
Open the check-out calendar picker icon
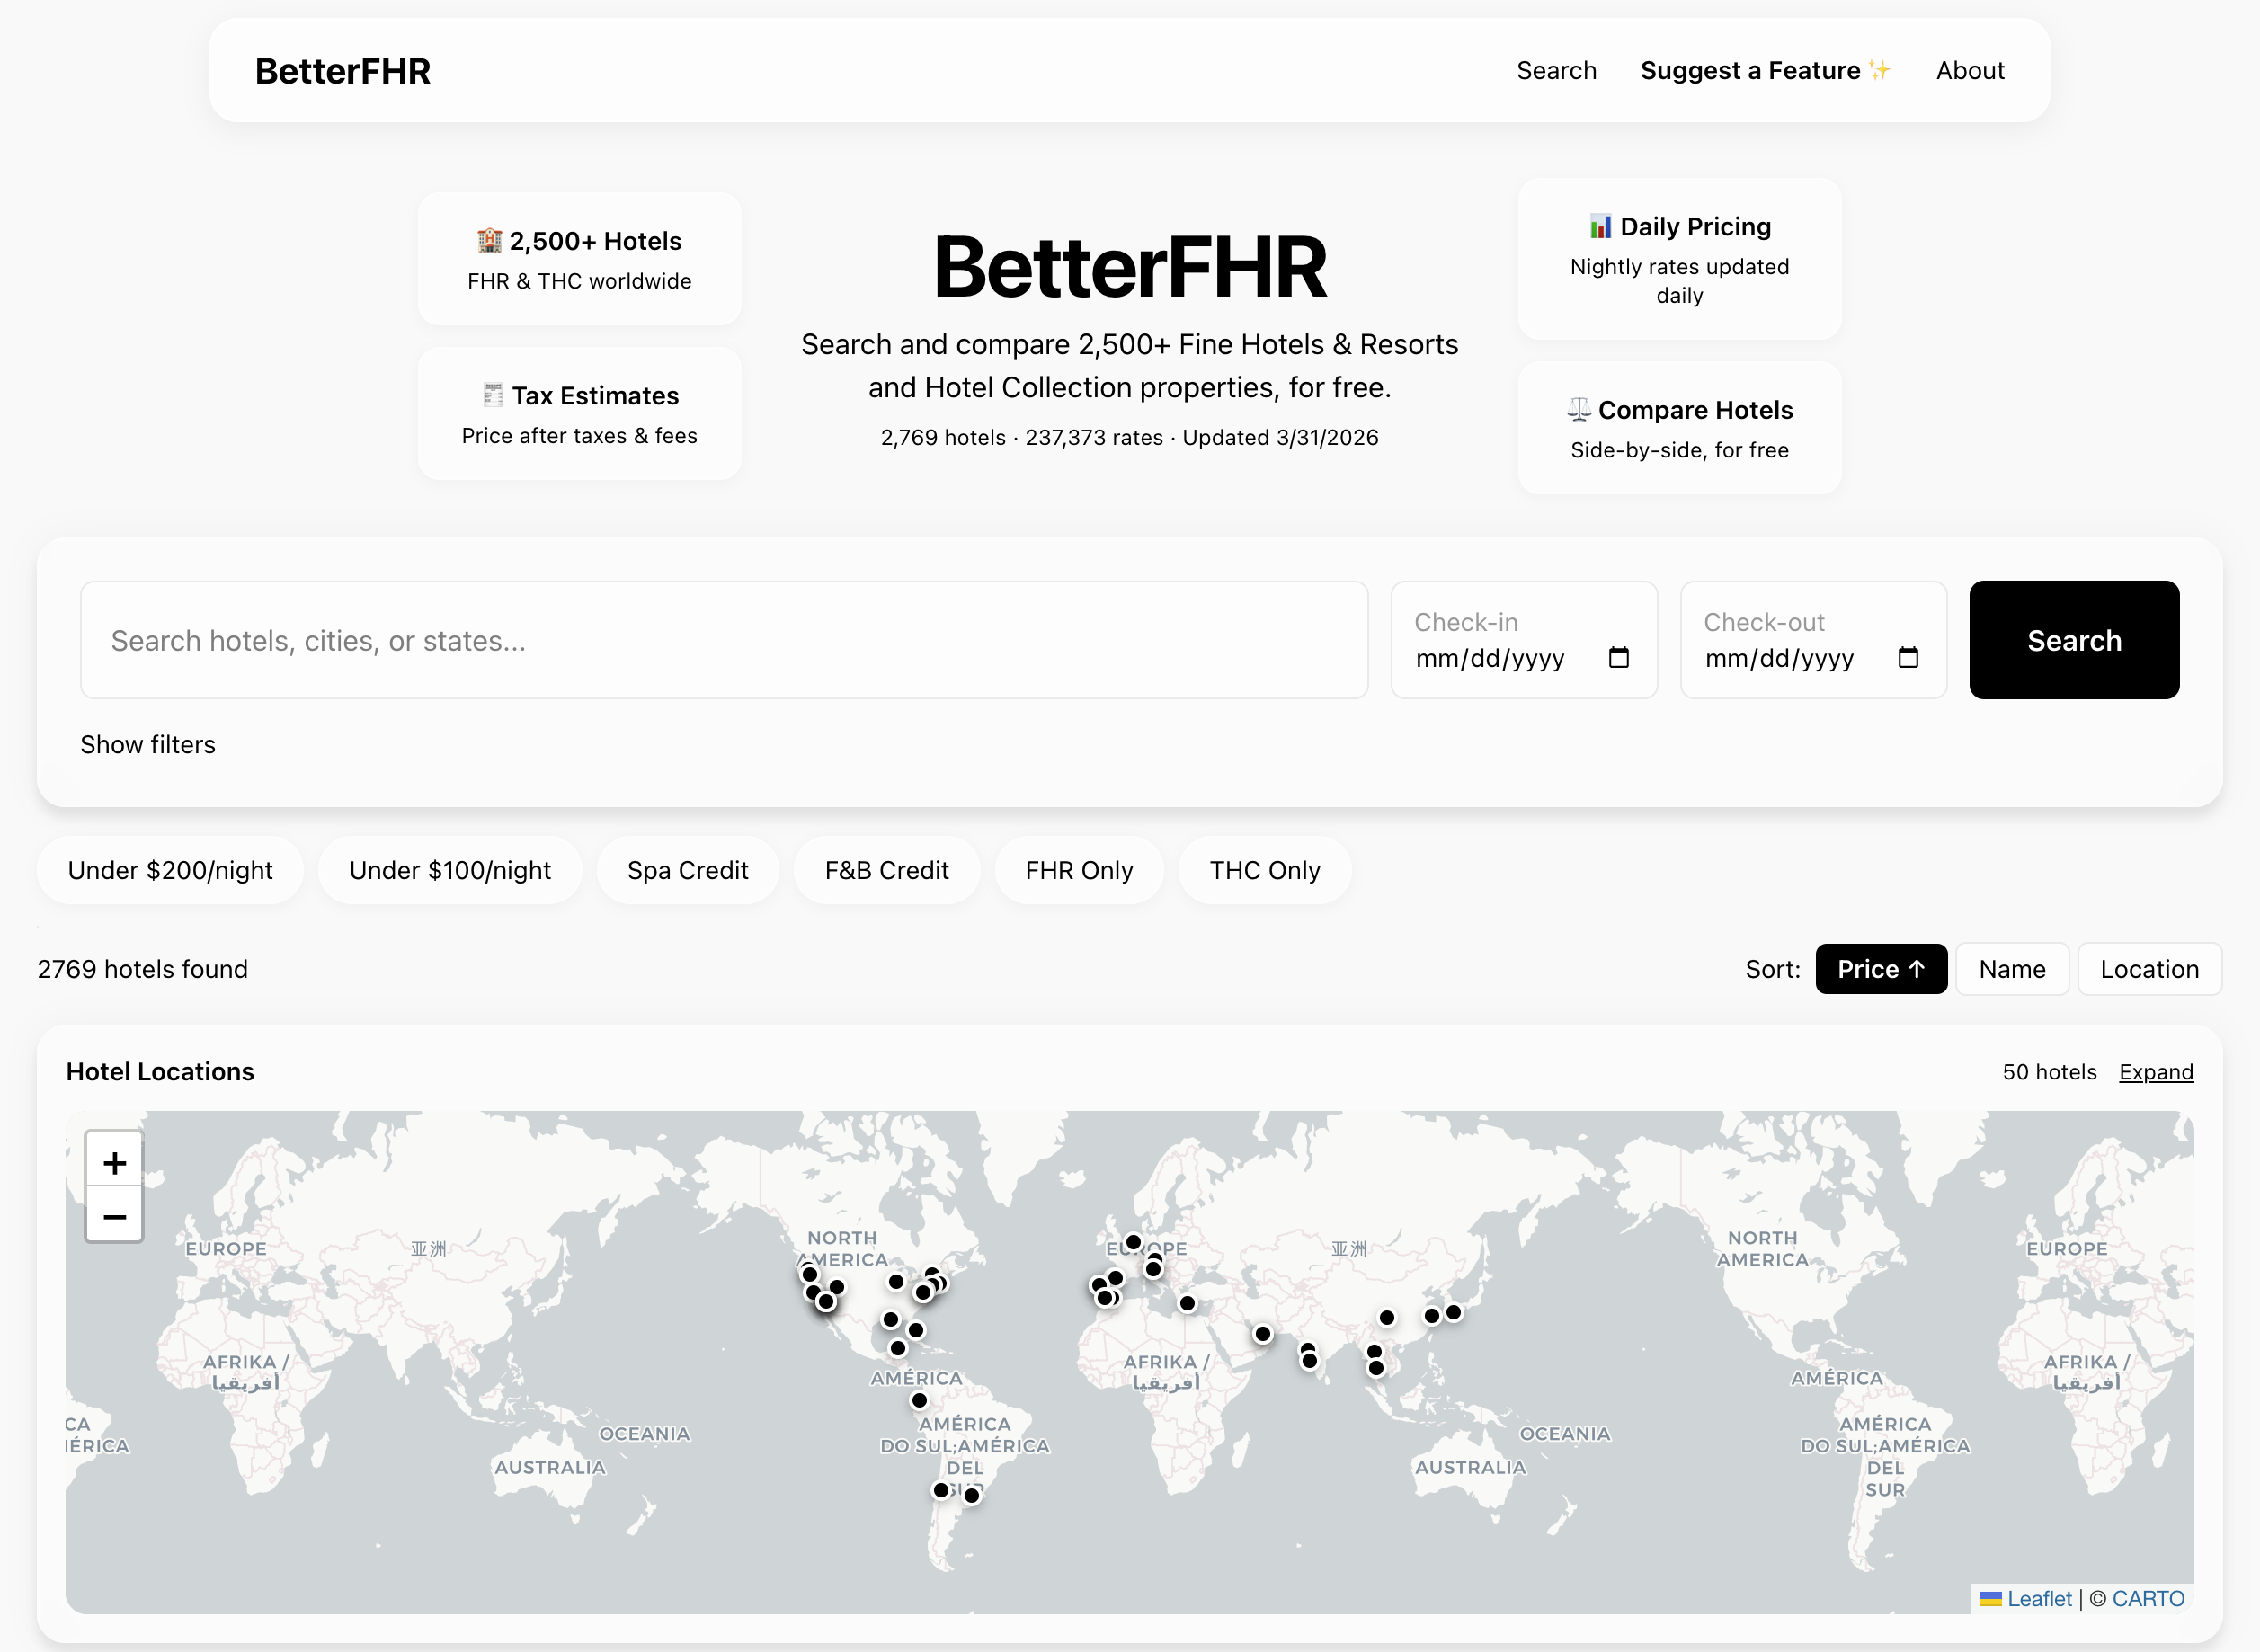tap(1909, 658)
